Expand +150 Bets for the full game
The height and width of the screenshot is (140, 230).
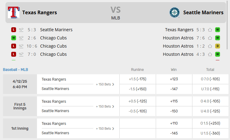[105, 84]
